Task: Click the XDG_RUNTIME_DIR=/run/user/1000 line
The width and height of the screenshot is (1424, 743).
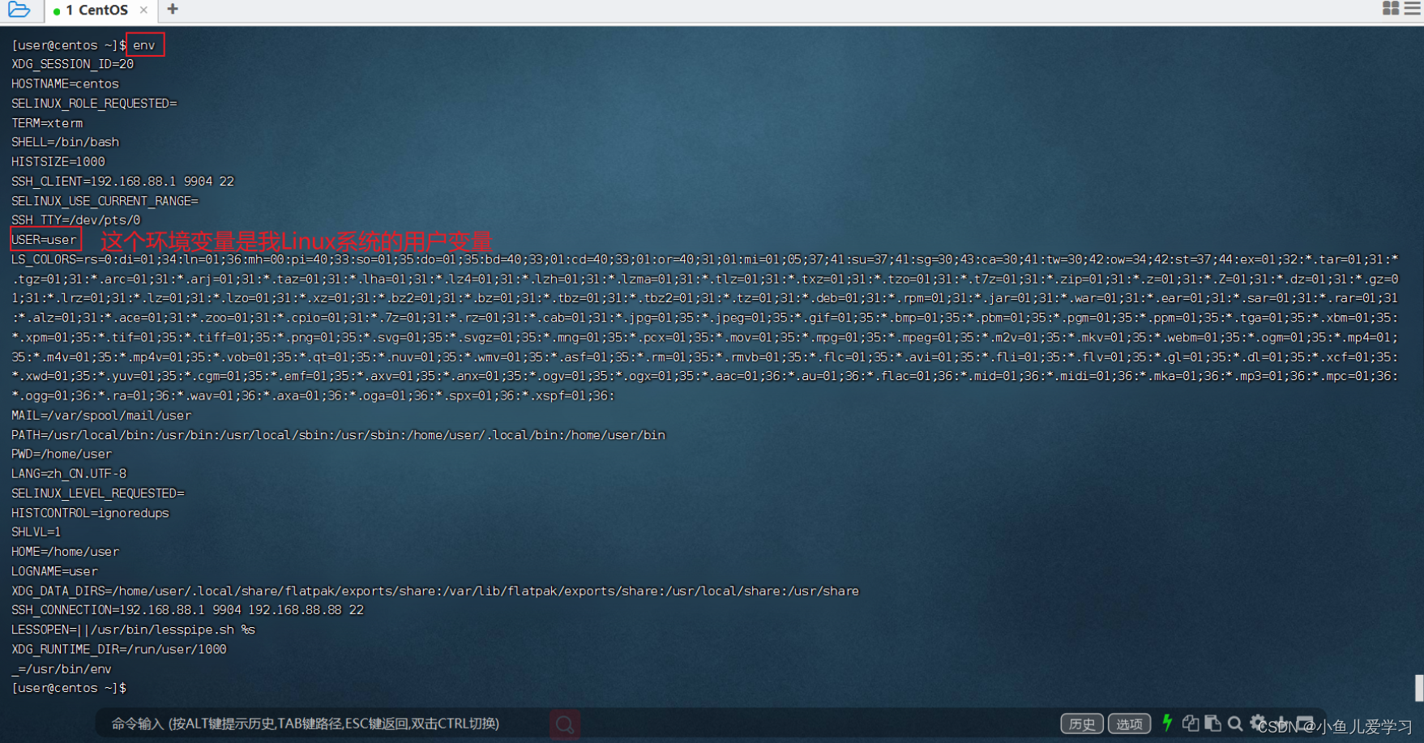Action: (119, 649)
